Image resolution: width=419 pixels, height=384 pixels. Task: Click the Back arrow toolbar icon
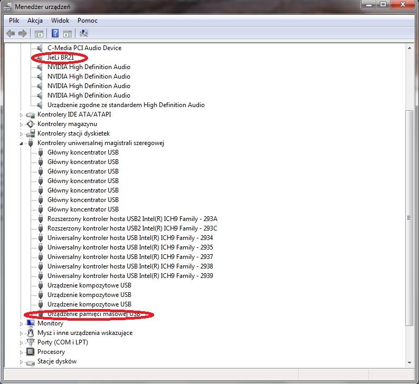tap(11, 33)
